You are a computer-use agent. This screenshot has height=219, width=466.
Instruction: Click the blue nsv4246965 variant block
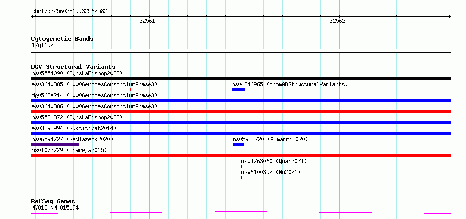[238, 89]
